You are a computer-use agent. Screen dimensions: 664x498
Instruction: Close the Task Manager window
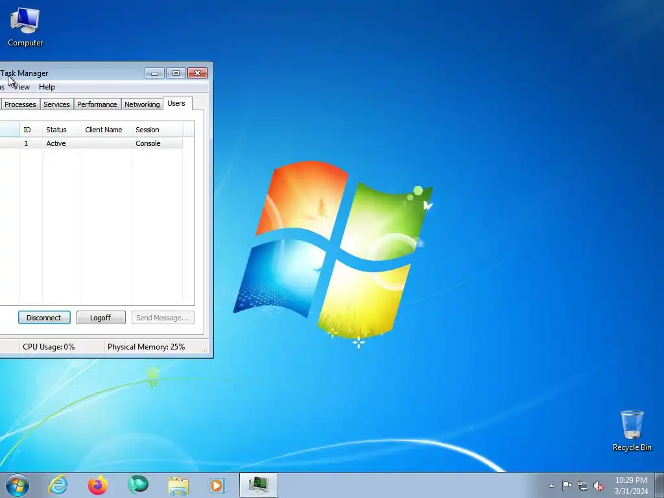tap(197, 73)
